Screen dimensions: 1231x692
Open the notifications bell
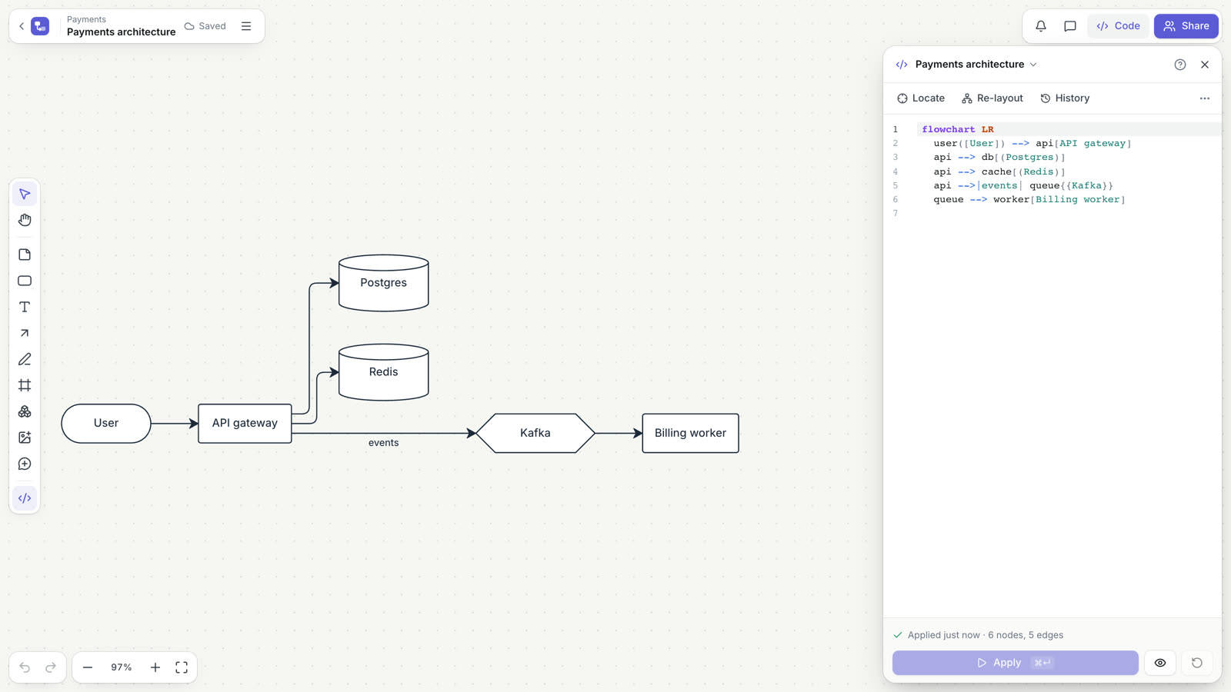point(1041,26)
